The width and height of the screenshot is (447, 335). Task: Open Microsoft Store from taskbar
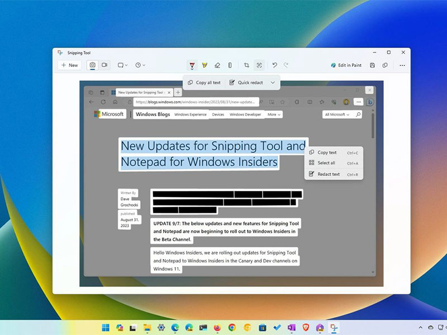pos(262,328)
